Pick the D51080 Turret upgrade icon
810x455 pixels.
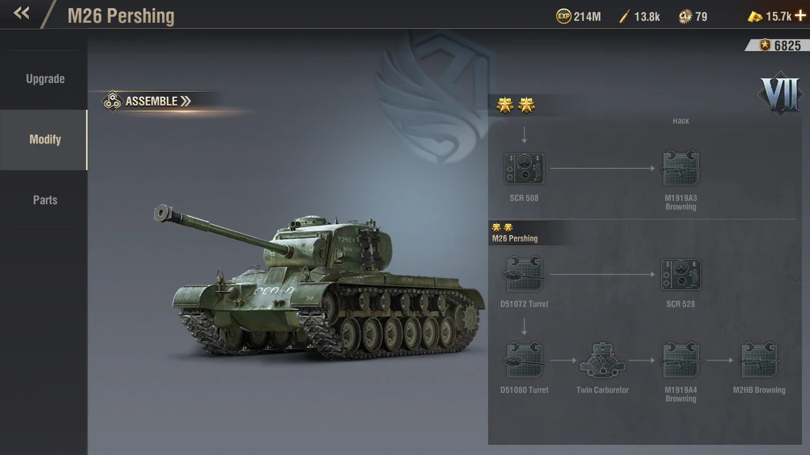(524, 360)
